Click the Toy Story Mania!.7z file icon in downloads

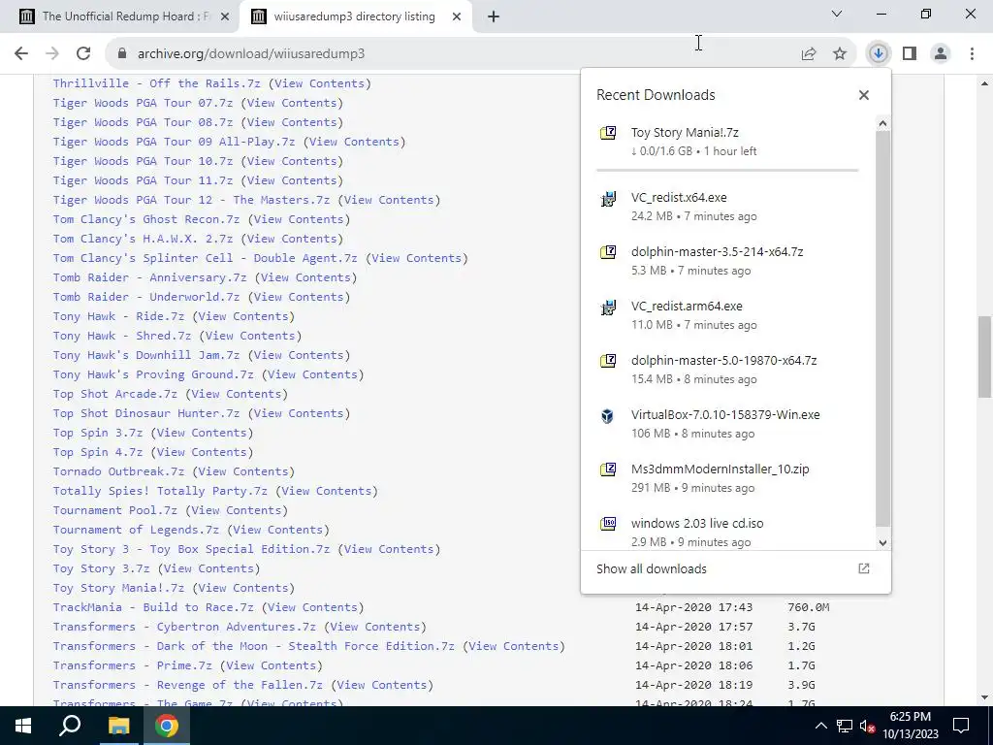coord(608,133)
